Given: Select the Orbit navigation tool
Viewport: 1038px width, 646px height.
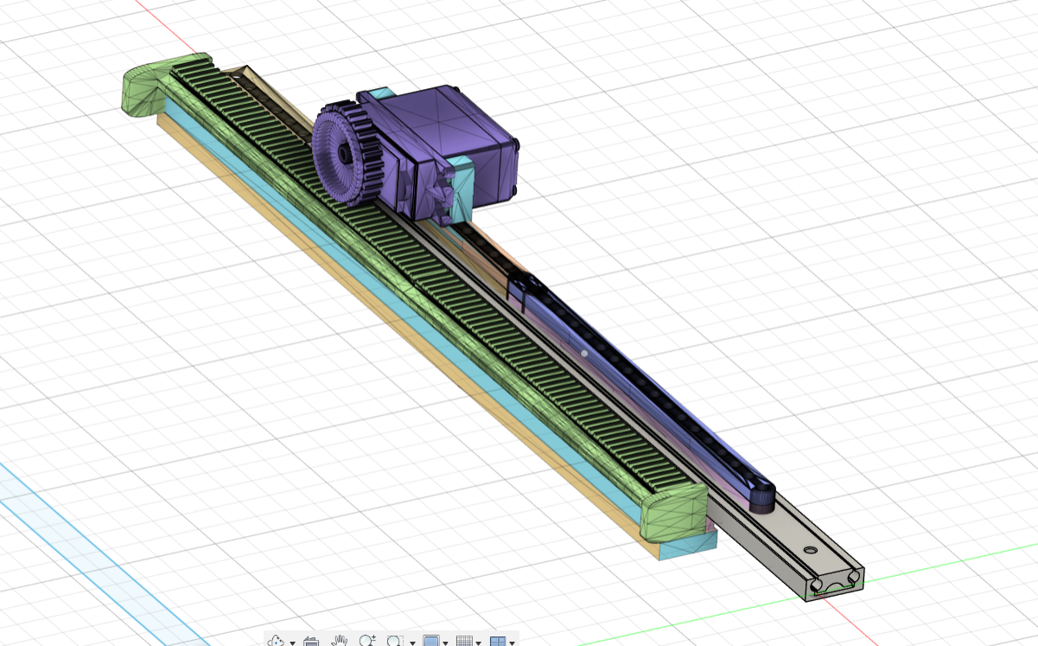Looking at the screenshot, I should coord(276,641).
